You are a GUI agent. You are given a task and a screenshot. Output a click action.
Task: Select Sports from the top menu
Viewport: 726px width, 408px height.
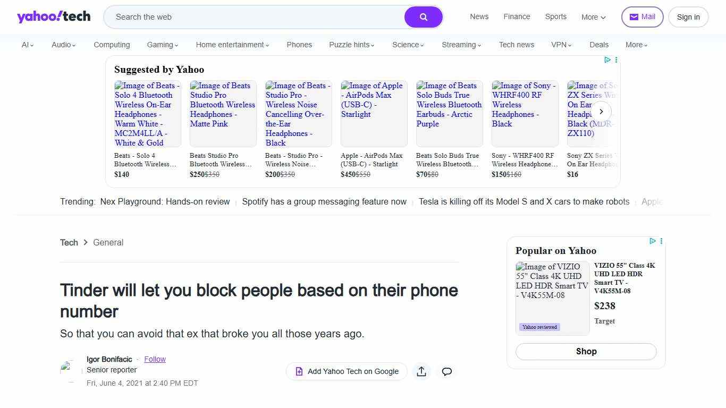coord(555,16)
